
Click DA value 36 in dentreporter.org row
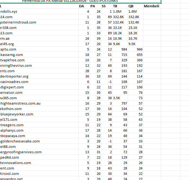pyautogui.click(x=84, y=76)
